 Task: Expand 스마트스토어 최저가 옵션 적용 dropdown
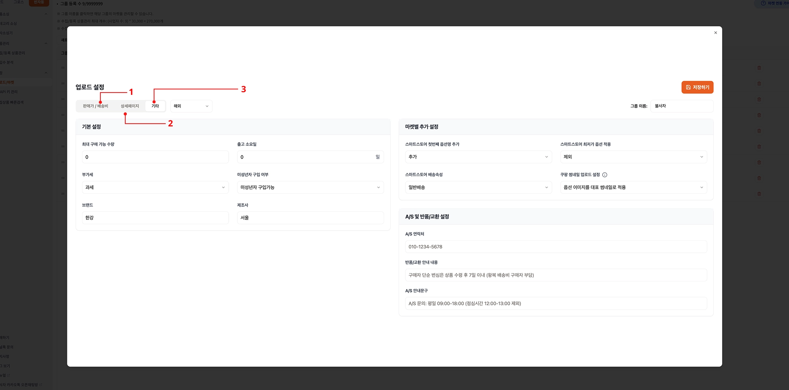pyautogui.click(x=633, y=157)
